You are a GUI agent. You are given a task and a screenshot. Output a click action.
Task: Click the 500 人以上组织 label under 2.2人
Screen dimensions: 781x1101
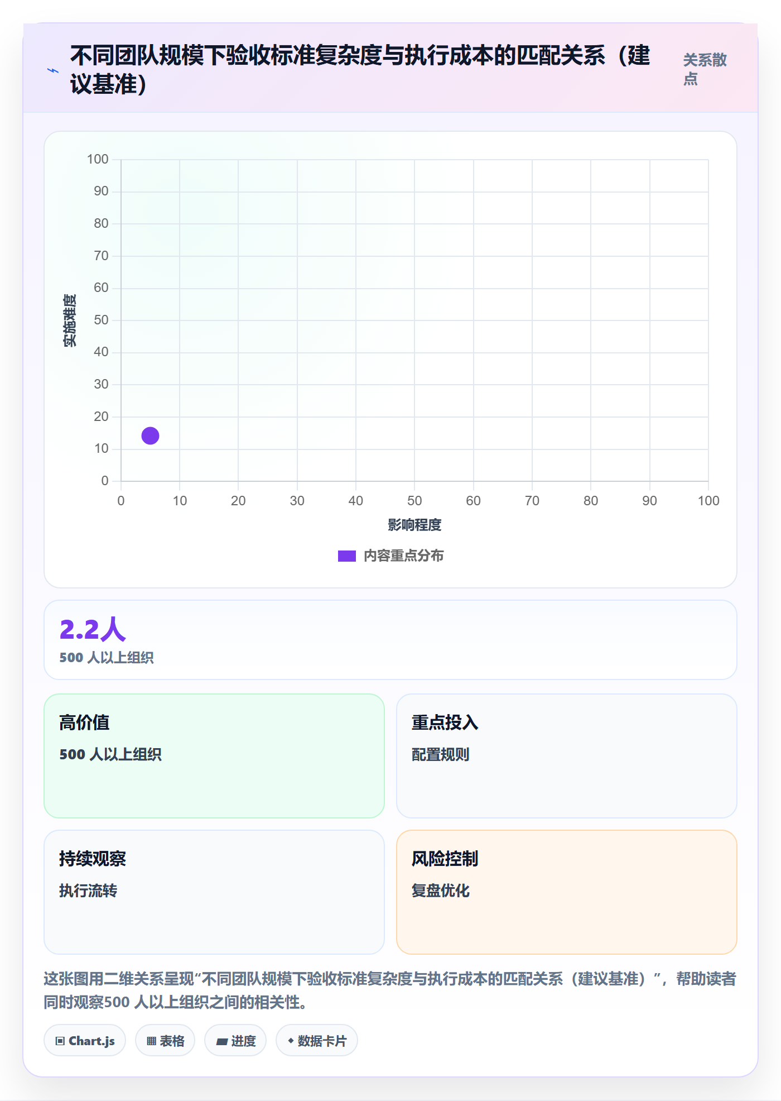[107, 658]
